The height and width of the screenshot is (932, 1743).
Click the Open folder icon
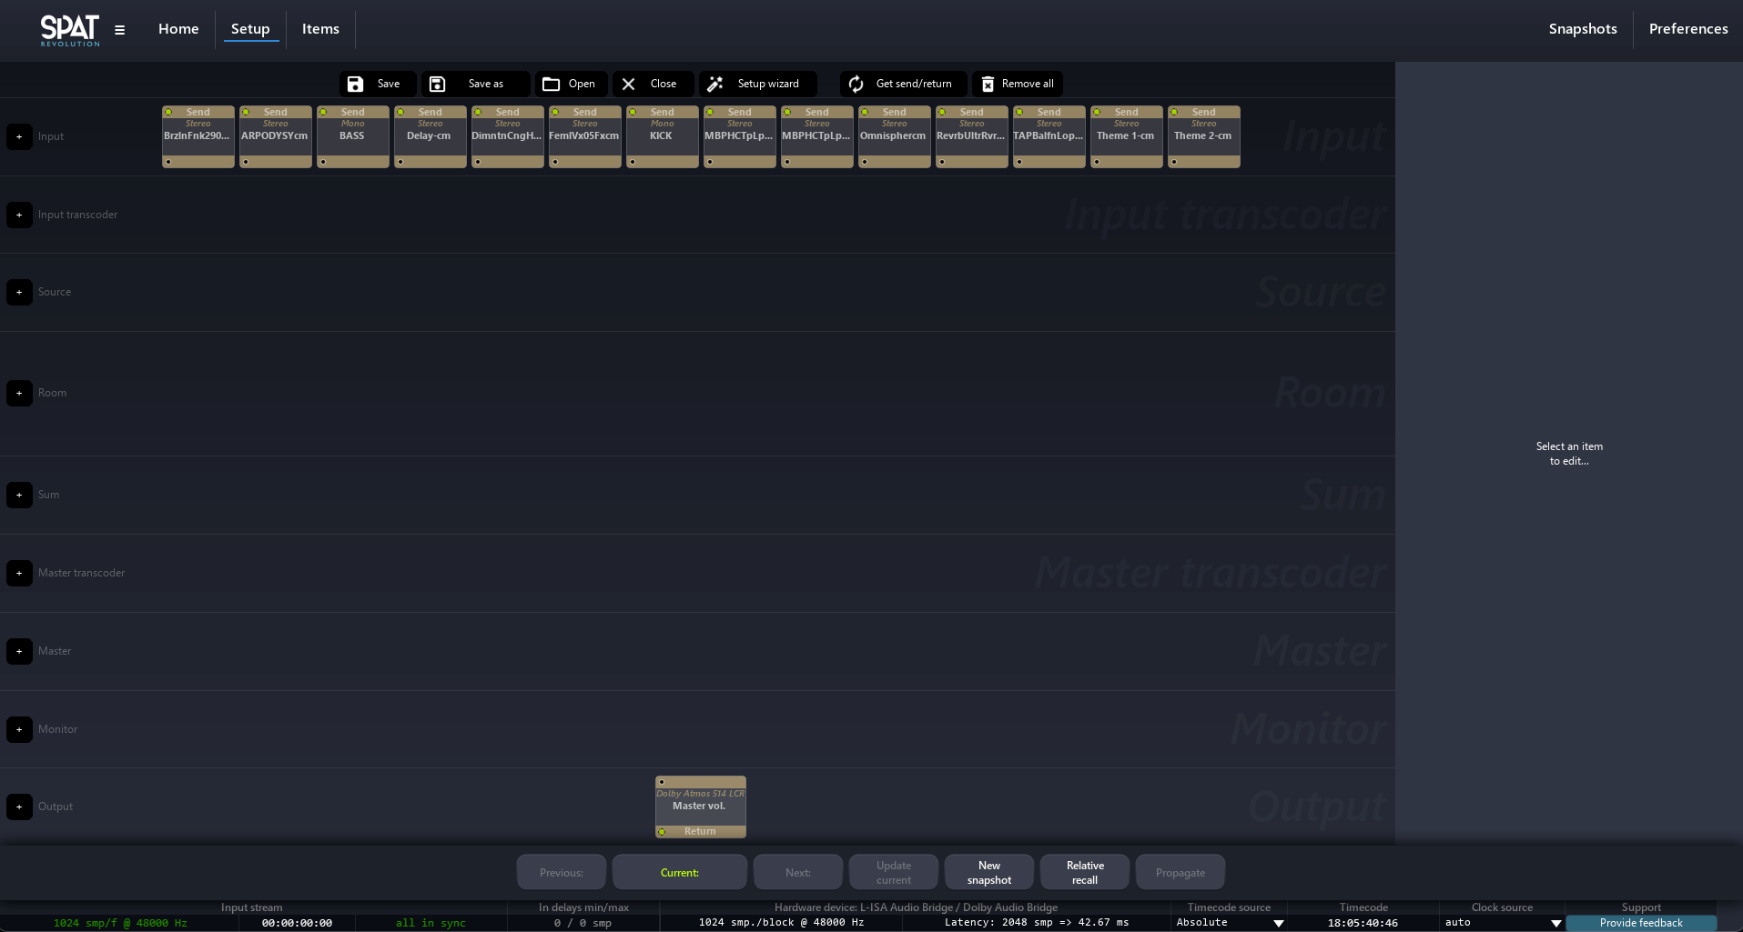551,84
